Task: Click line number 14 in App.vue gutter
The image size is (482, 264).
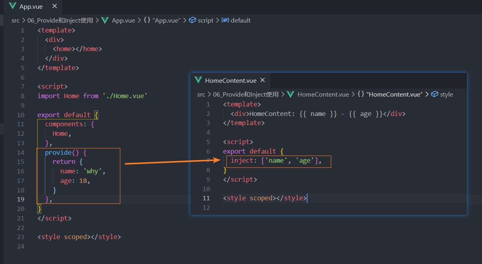Action: point(21,152)
